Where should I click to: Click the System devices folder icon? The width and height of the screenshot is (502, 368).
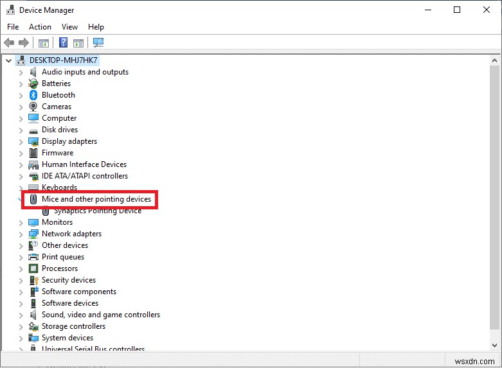[33, 338]
